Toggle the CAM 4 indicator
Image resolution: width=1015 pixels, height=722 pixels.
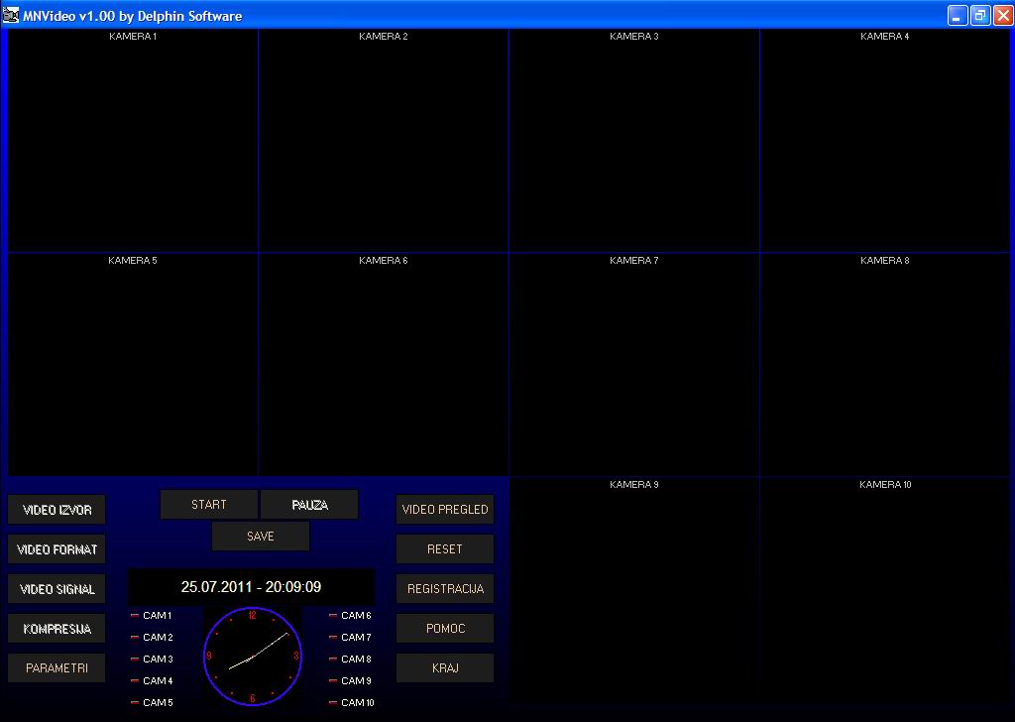click(152, 680)
